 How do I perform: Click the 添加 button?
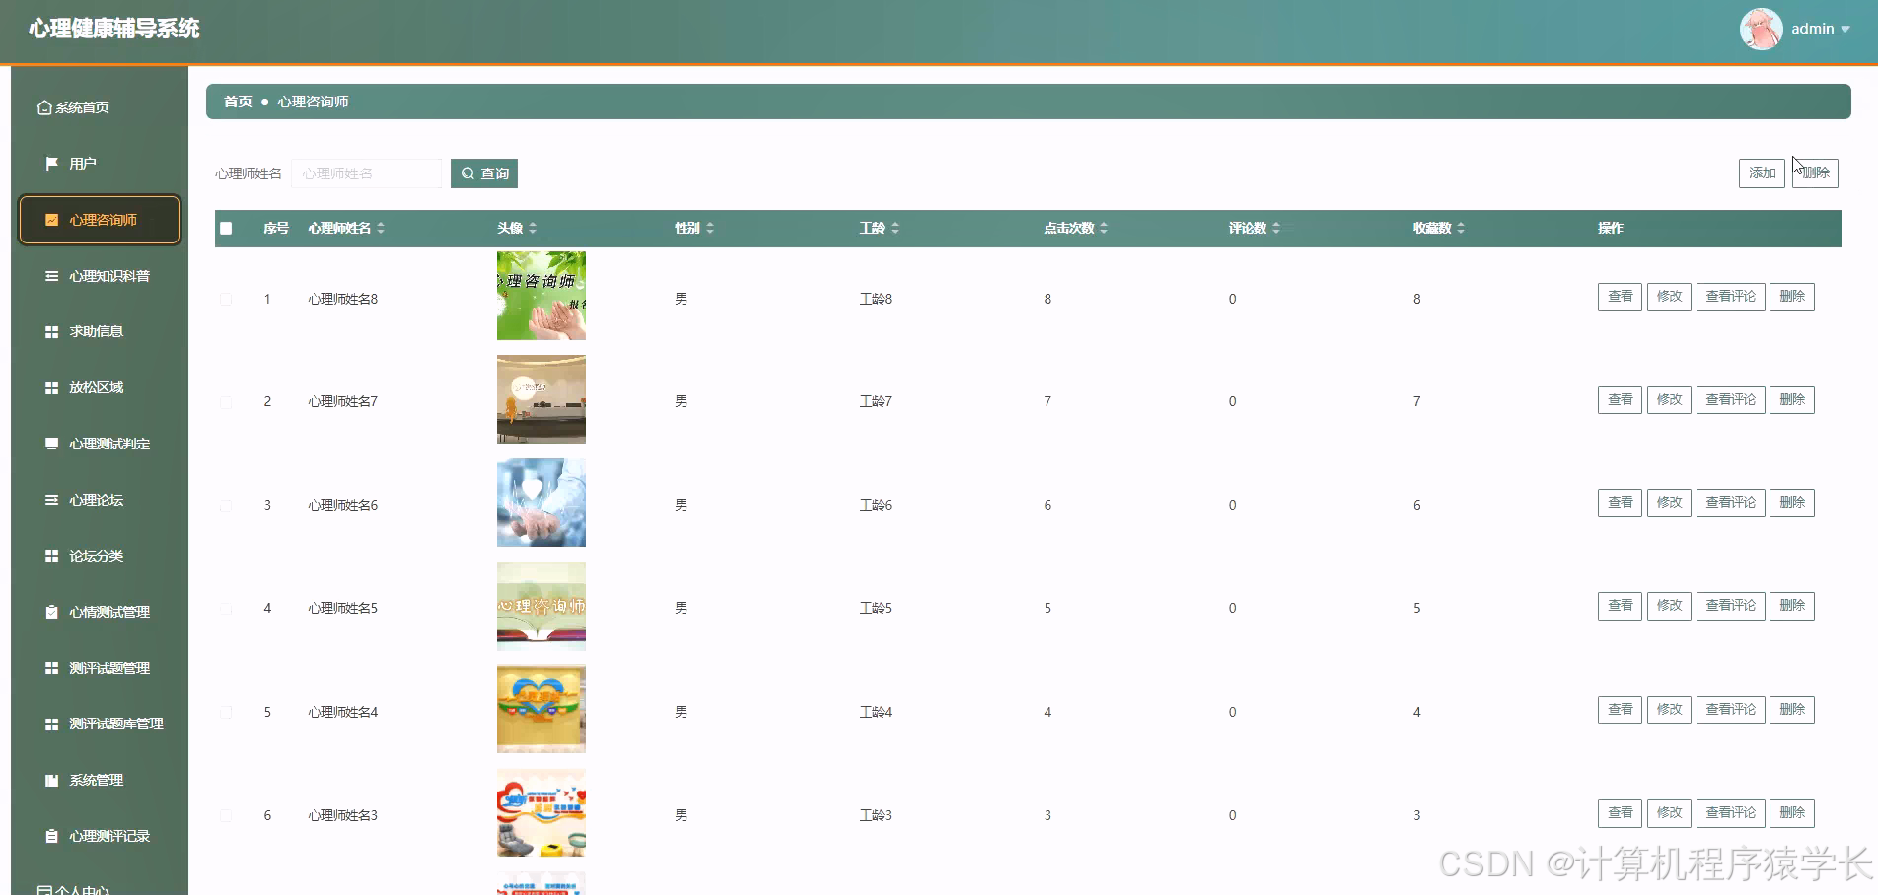1762,173
